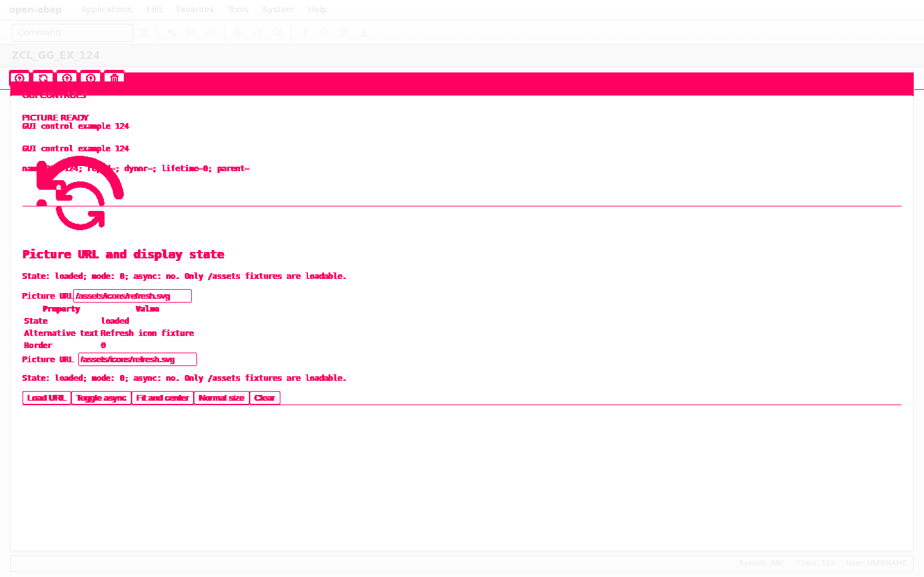Screen dimensions: 924x577
Task: Click the Fit and center button
Action: click(163, 398)
